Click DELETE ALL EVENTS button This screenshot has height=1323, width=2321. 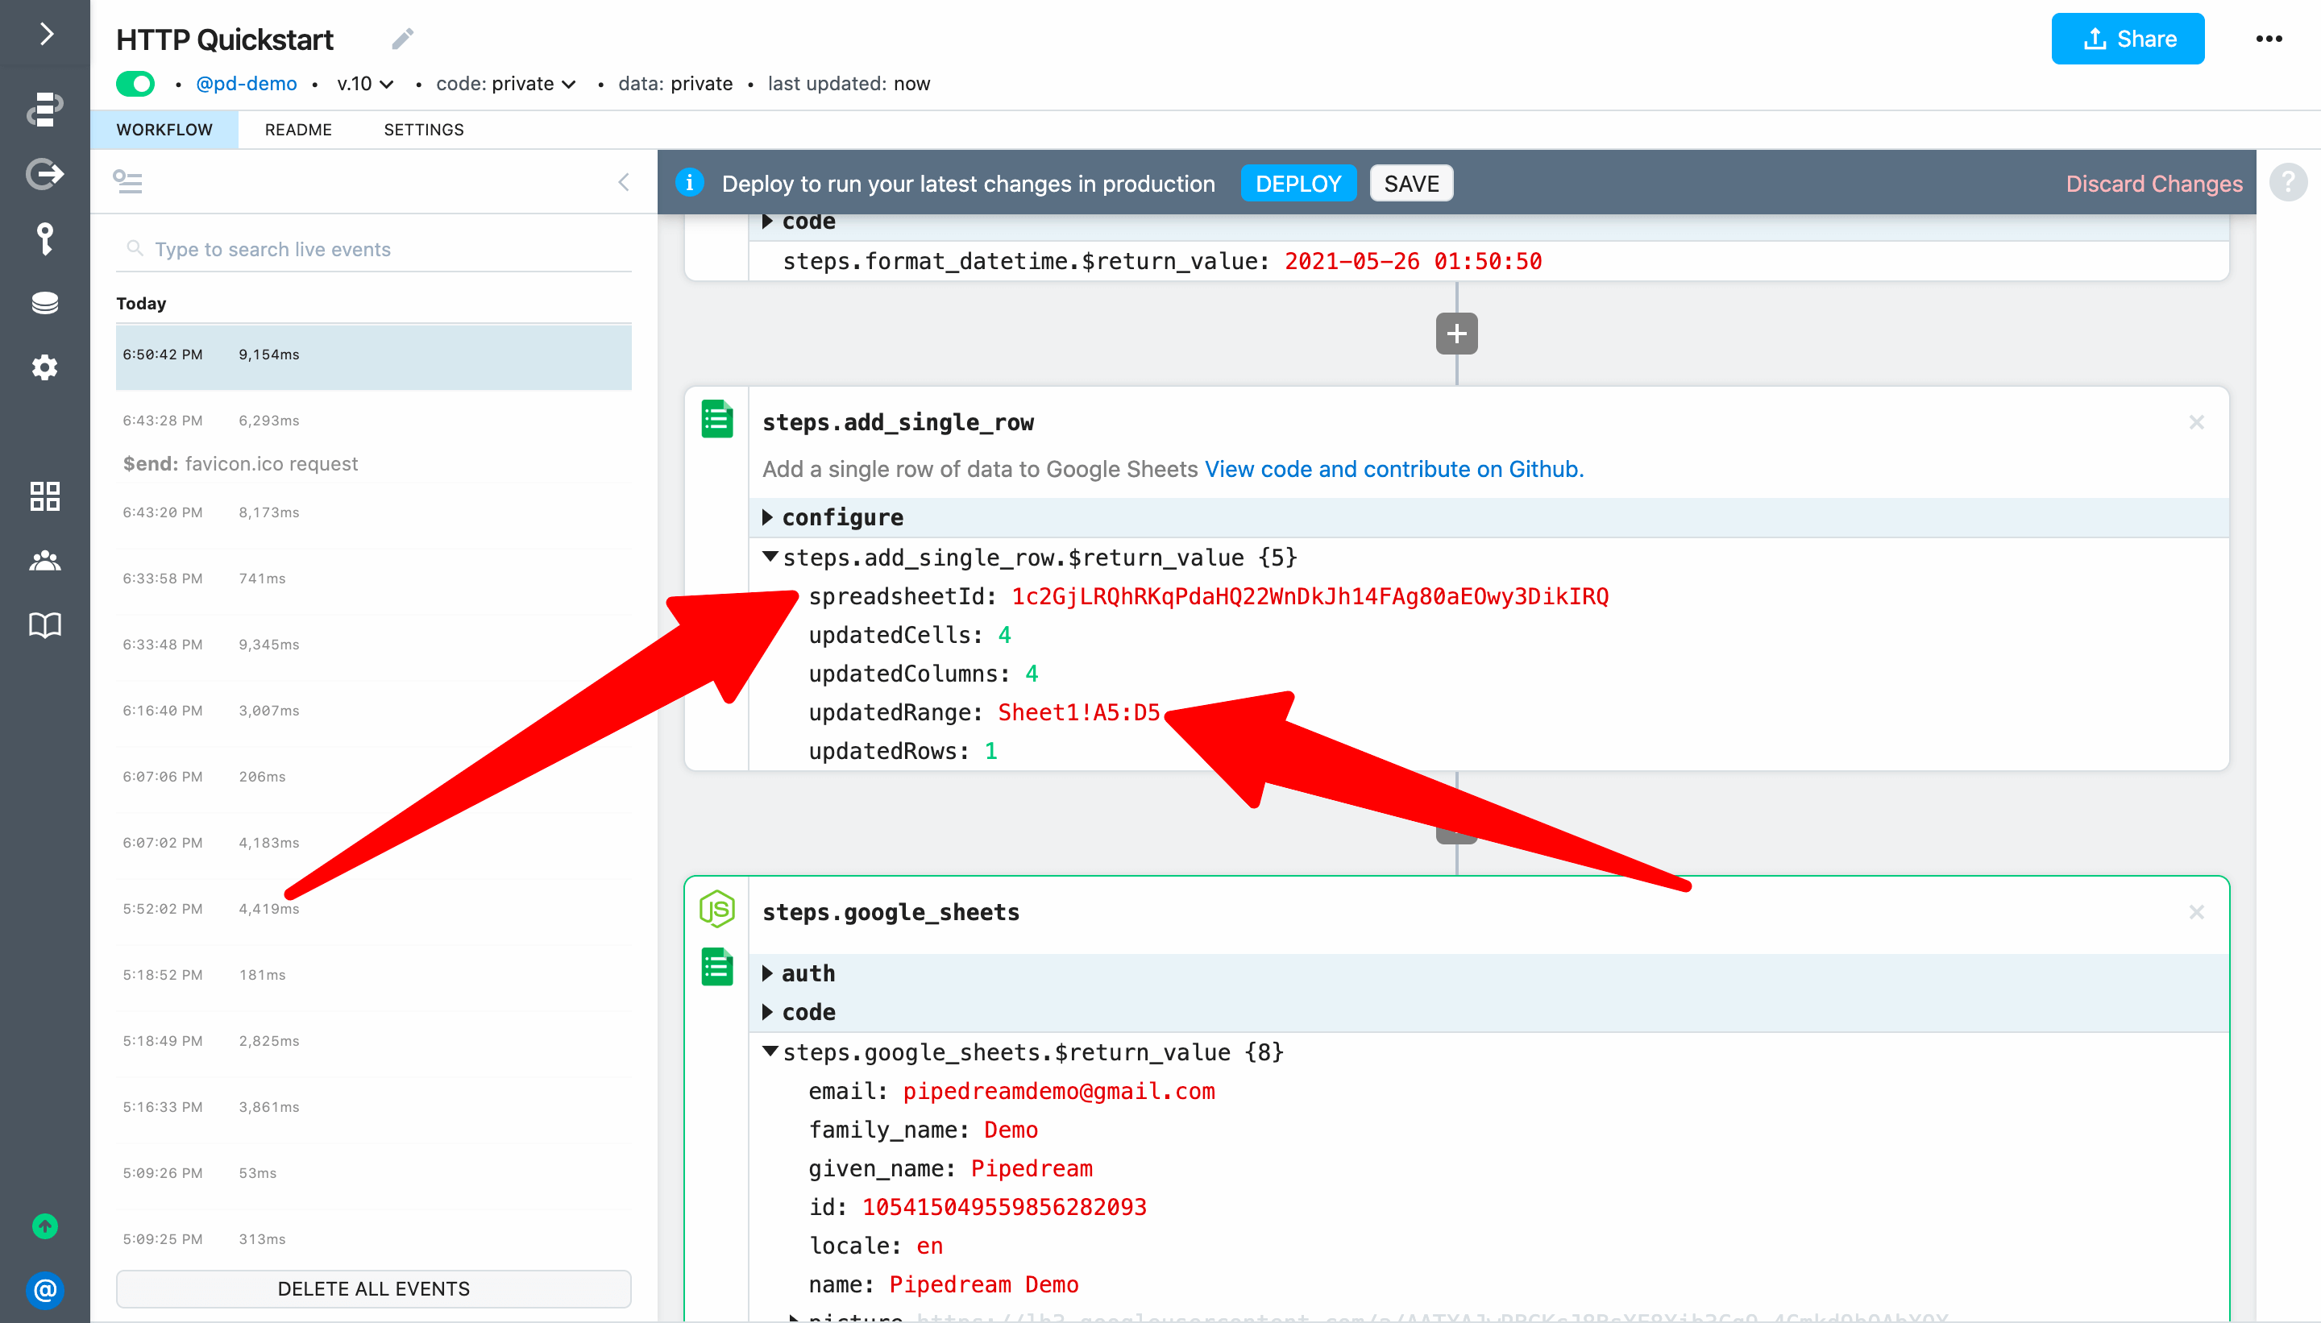pyautogui.click(x=373, y=1288)
